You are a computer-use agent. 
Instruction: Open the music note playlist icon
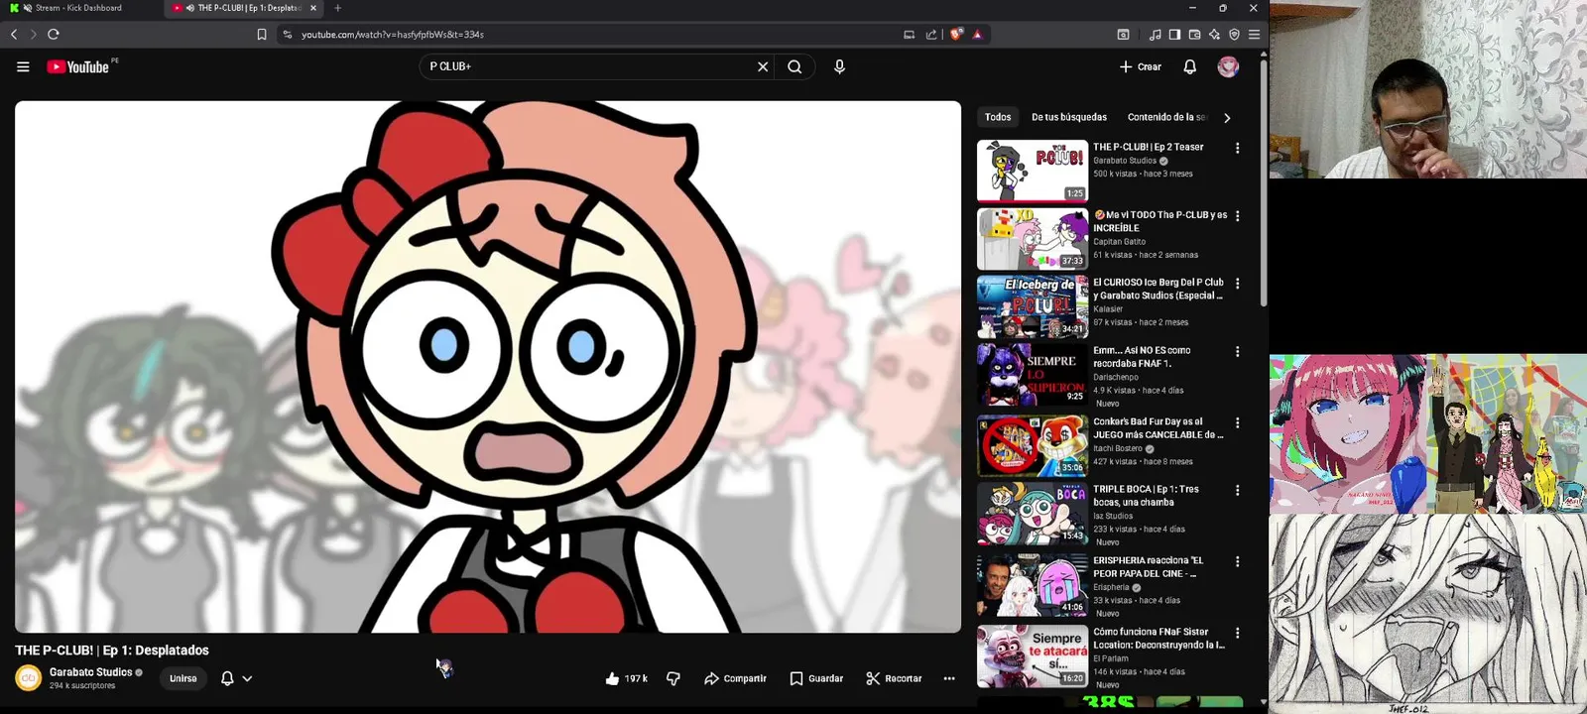[1155, 34]
